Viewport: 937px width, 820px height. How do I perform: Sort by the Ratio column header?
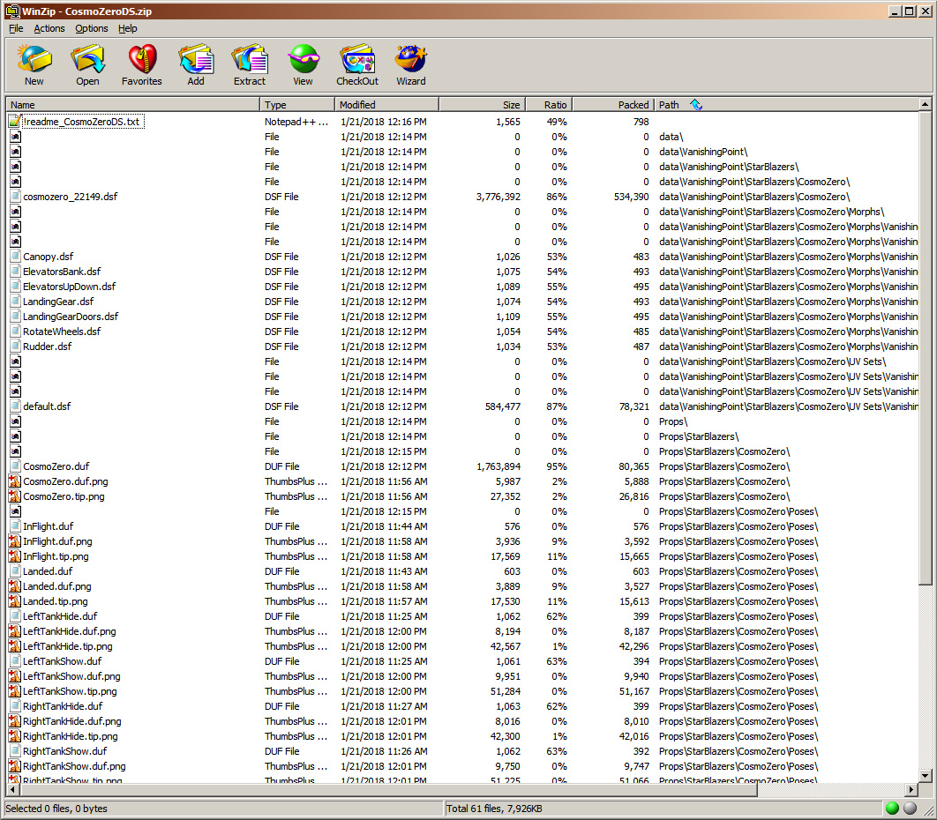pos(549,105)
